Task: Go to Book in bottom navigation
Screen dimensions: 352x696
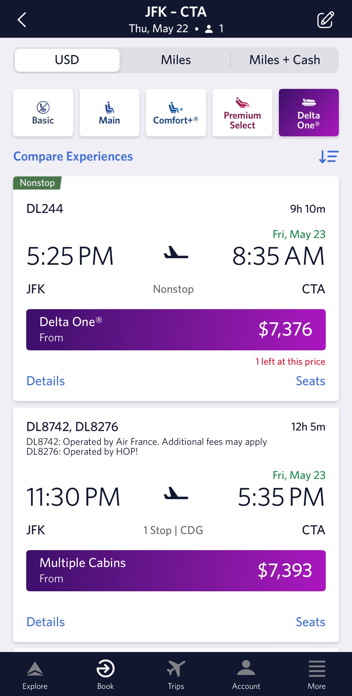Action: click(x=105, y=675)
